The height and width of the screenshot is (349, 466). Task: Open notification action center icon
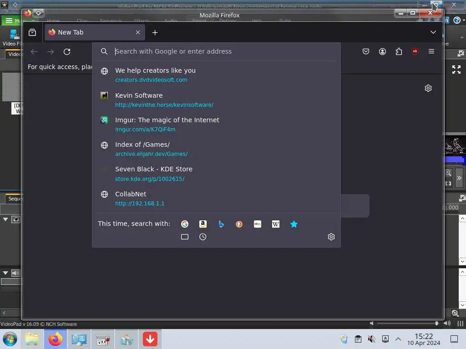tap(454, 339)
